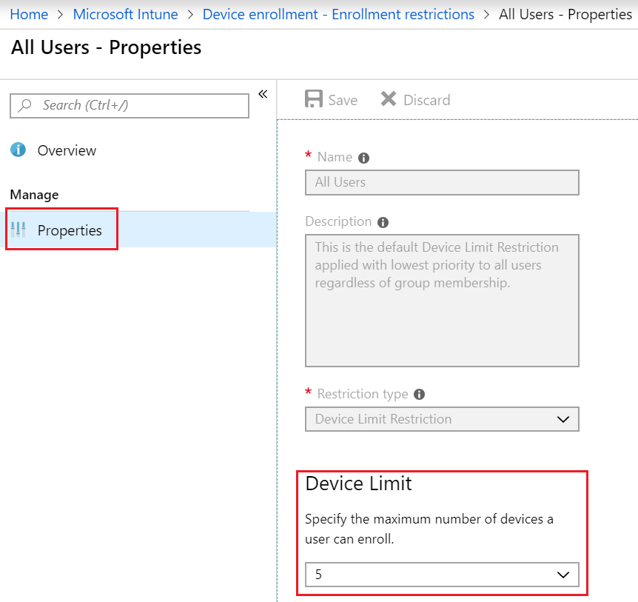
Task: Click the Name text field
Action: (x=442, y=182)
